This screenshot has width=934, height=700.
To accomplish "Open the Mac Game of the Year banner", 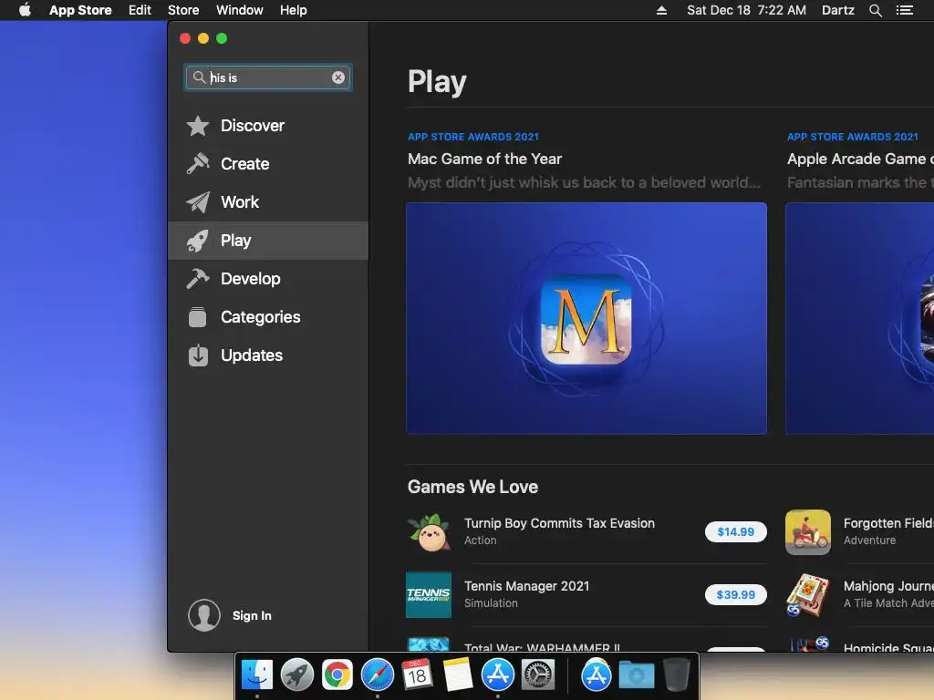I will pyautogui.click(x=586, y=318).
